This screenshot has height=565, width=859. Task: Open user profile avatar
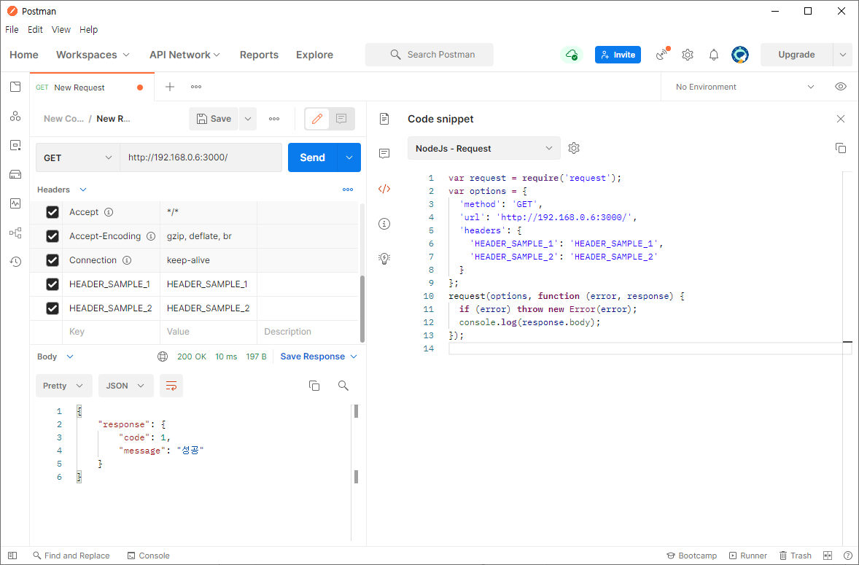(x=740, y=55)
